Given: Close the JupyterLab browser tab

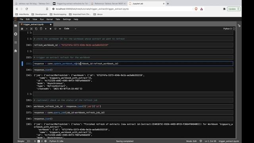Looking at the screenshot, I should [164, 4].
